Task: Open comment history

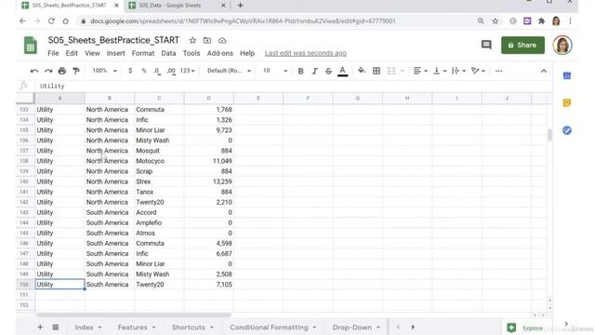Action: tap(486, 45)
